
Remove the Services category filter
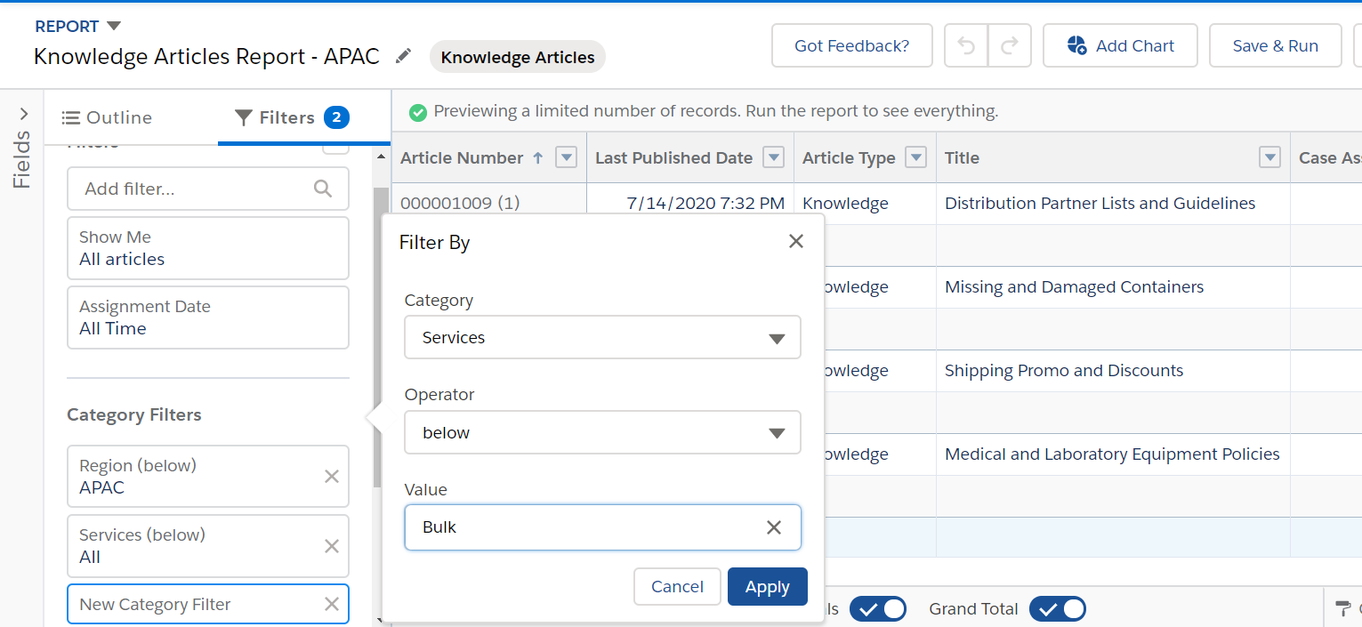point(332,546)
